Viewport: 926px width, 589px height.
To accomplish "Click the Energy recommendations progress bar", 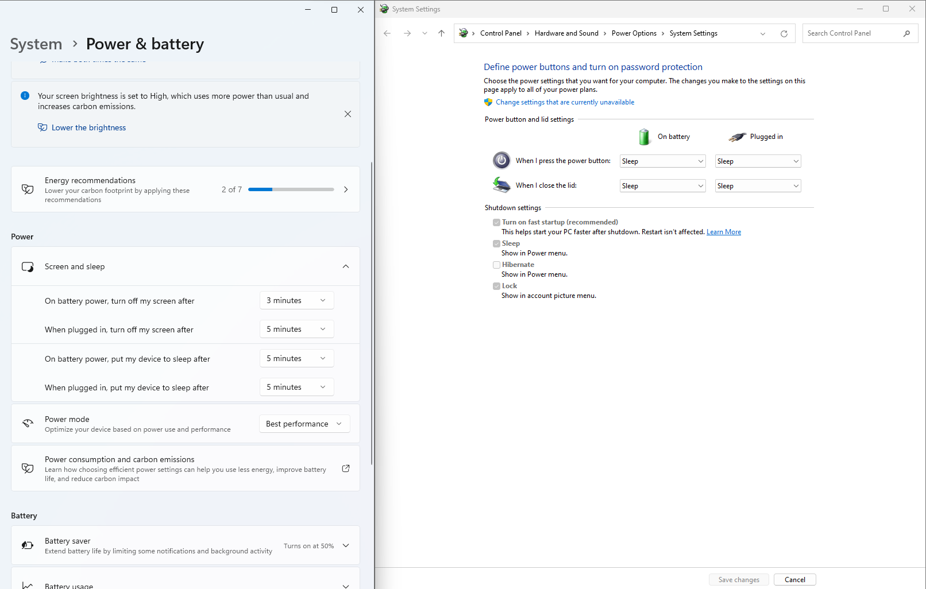I will pos(291,189).
